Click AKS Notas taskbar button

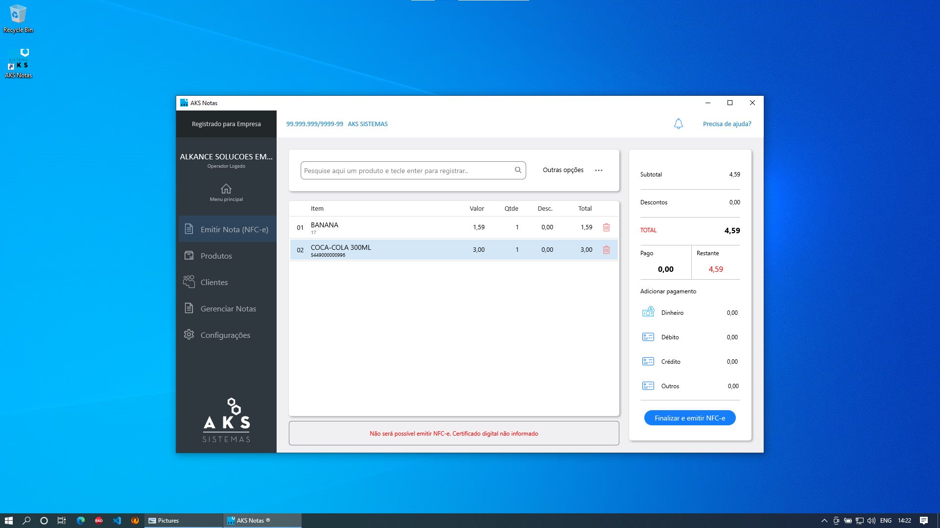click(x=262, y=521)
